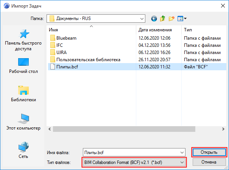
Task: Select the file name Плиты.bcf in list
Action: point(67,67)
